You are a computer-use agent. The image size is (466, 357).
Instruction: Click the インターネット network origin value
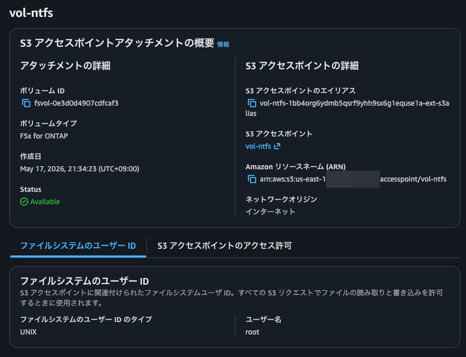270,212
